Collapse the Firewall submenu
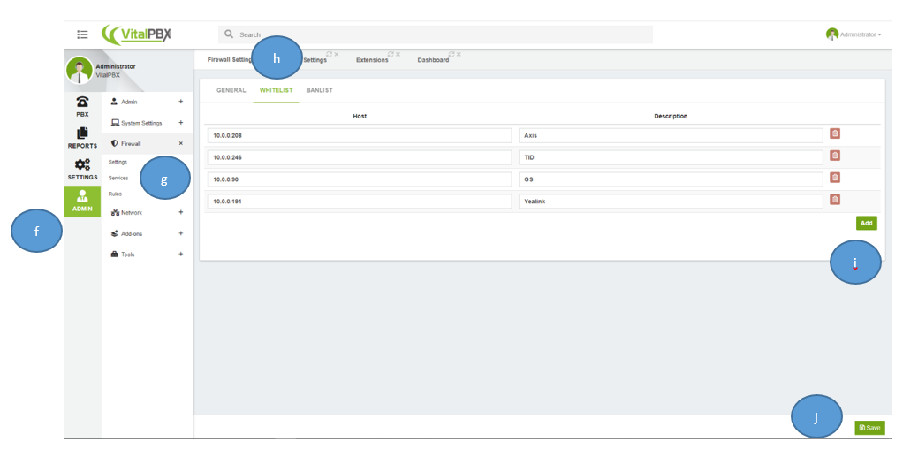This screenshot has height=457, width=903. point(181,143)
